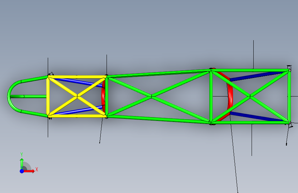Select the green vertical tube at main hoop

point(211,96)
